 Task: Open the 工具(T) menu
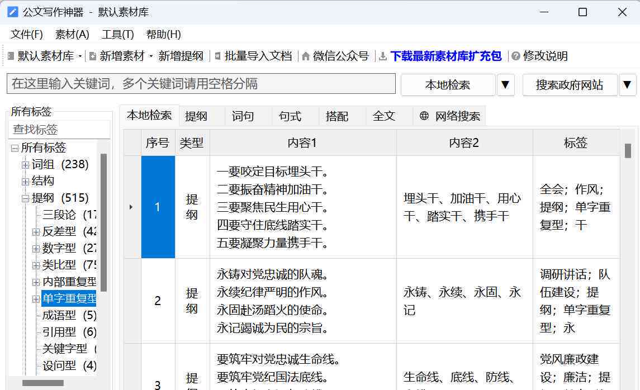pyautogui.click(x=117, y=34)
